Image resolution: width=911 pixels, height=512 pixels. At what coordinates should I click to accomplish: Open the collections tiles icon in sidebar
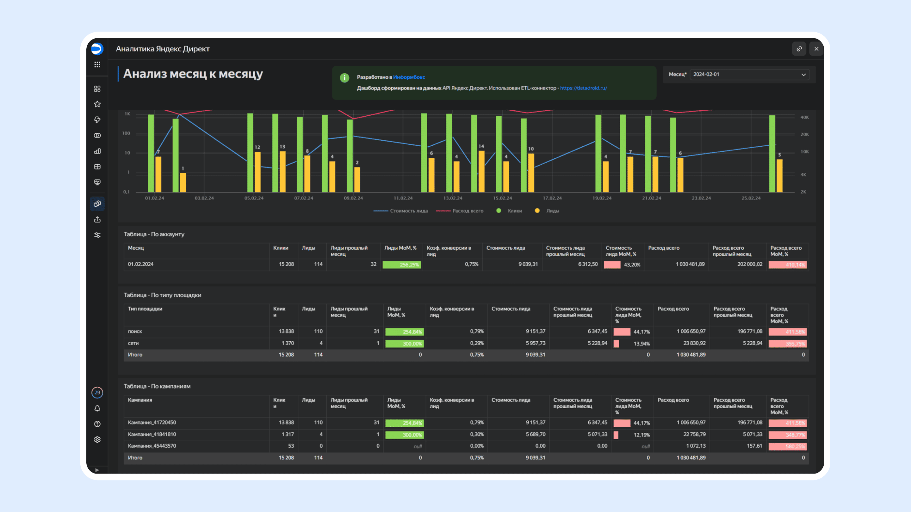point(97,89)
